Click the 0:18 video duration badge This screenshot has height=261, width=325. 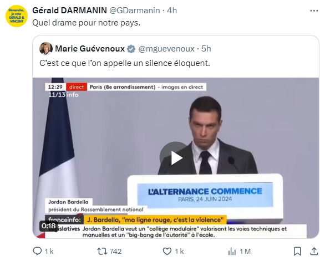tap(48, 226)
